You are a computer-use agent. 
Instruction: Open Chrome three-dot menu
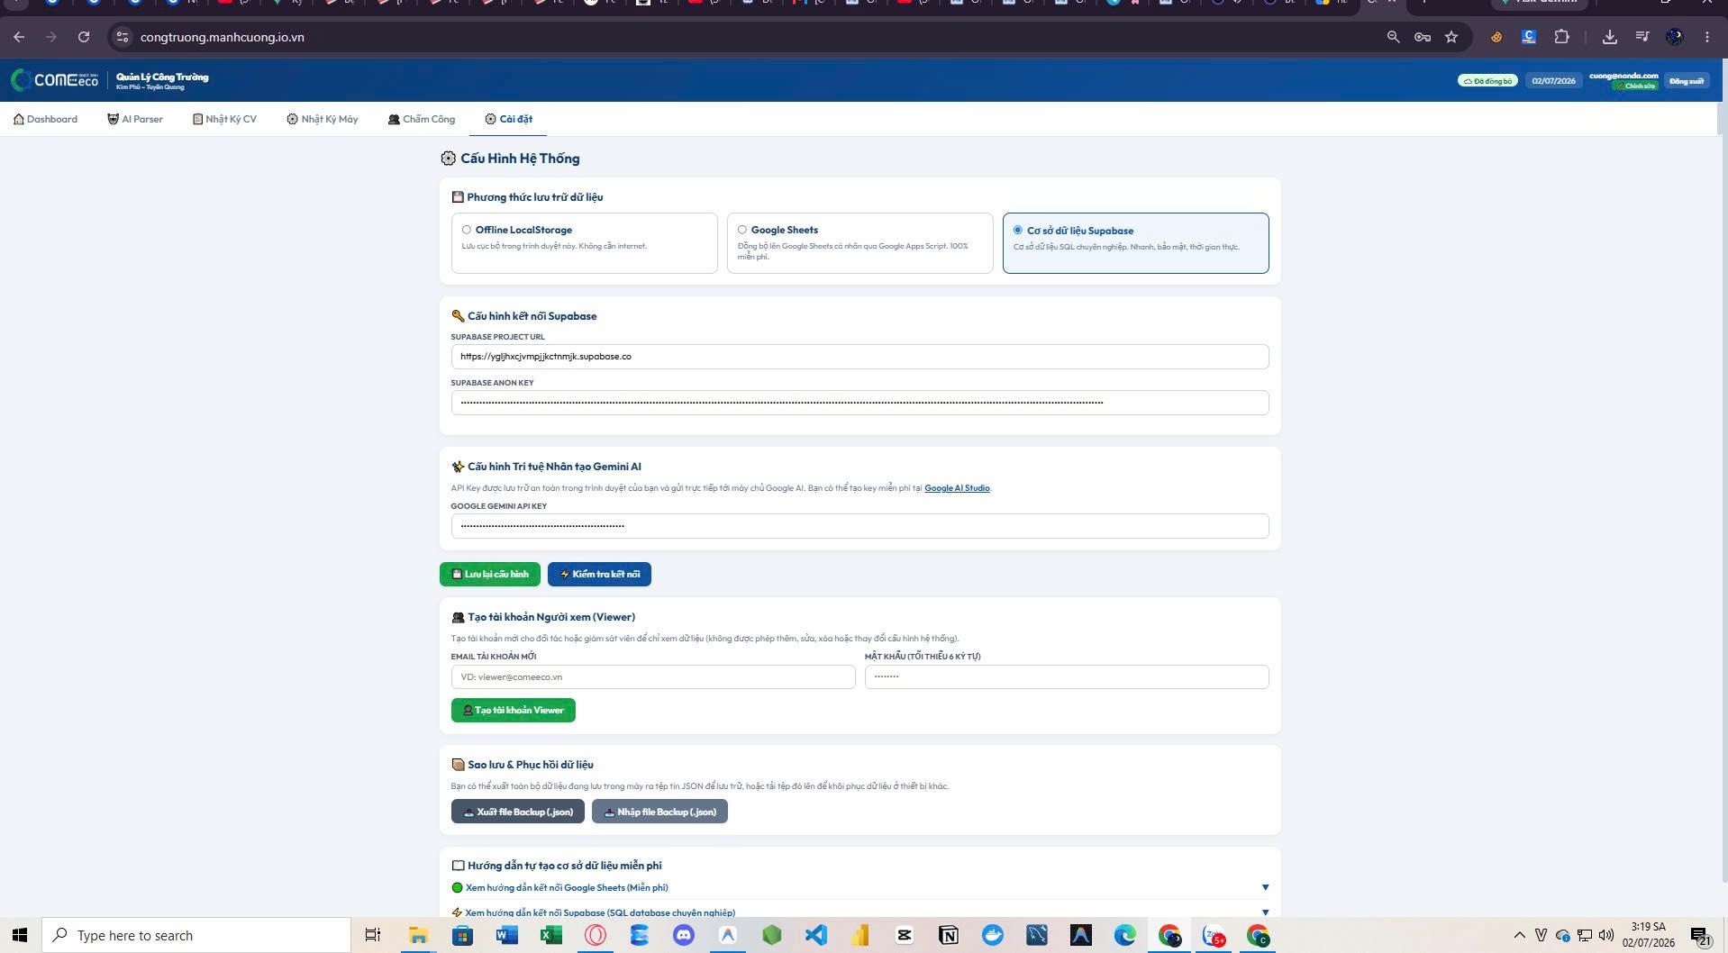1707,37
